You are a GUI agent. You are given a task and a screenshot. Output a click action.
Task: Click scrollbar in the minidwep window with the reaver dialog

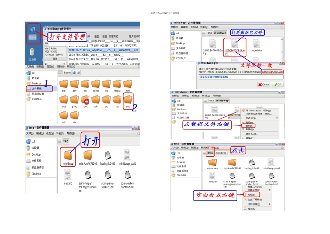click(282, 48)
